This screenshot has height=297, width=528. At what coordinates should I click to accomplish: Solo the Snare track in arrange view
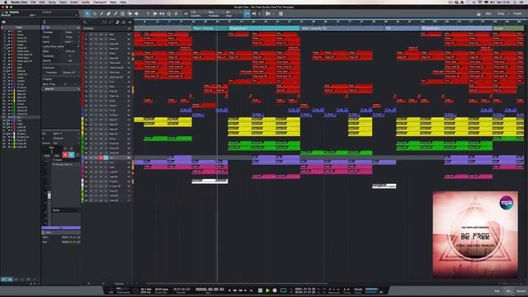(x=96, y=39)
